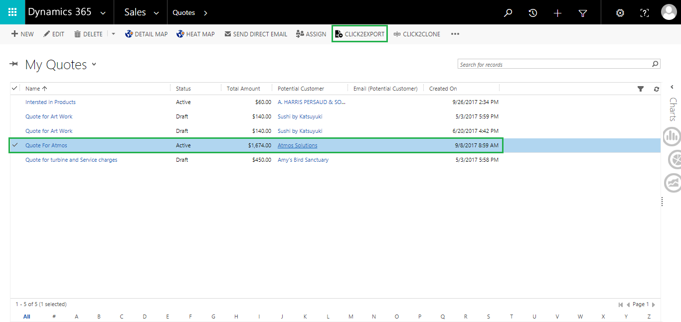Open recently viewed items history icon
The width and height of the screenshot is (681, 322).
click(533, 13)
